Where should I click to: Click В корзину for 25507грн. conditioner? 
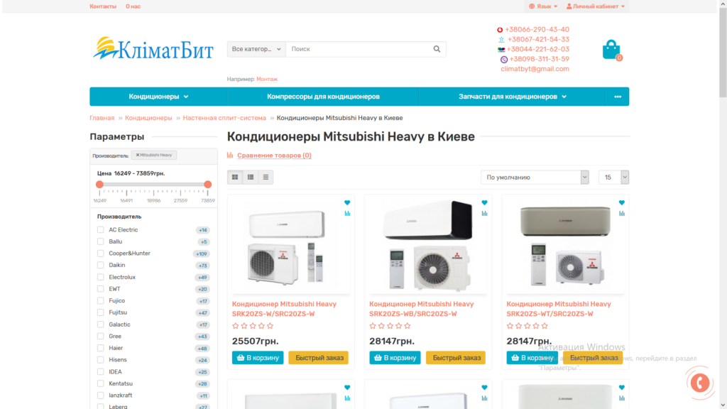coord(258,358)
